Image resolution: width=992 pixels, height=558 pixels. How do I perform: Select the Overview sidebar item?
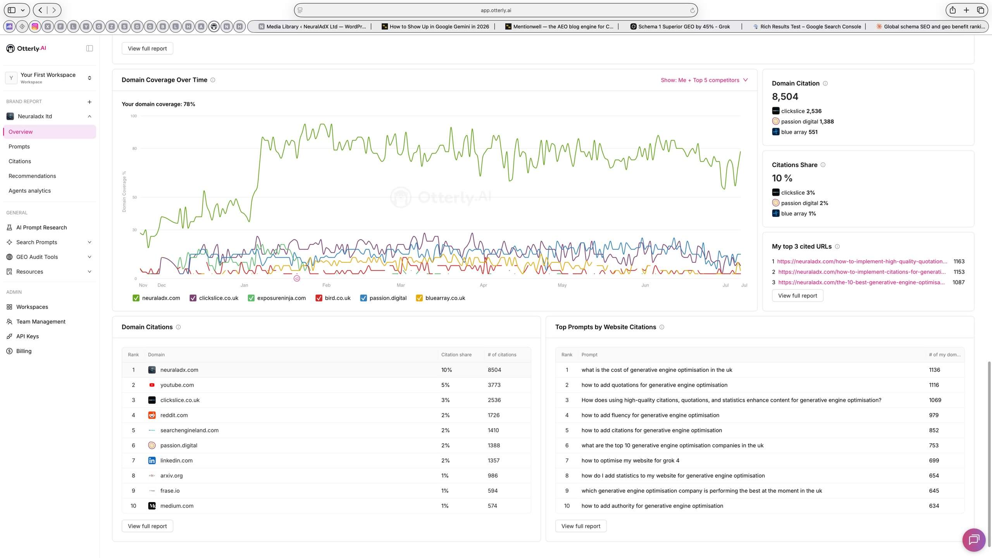pyautogui.click(x=50, y=132)
